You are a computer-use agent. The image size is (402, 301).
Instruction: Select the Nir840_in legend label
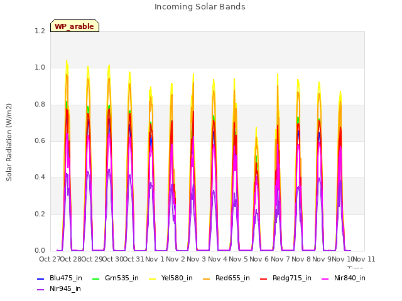pyautogui.click(x=350, y=278)
